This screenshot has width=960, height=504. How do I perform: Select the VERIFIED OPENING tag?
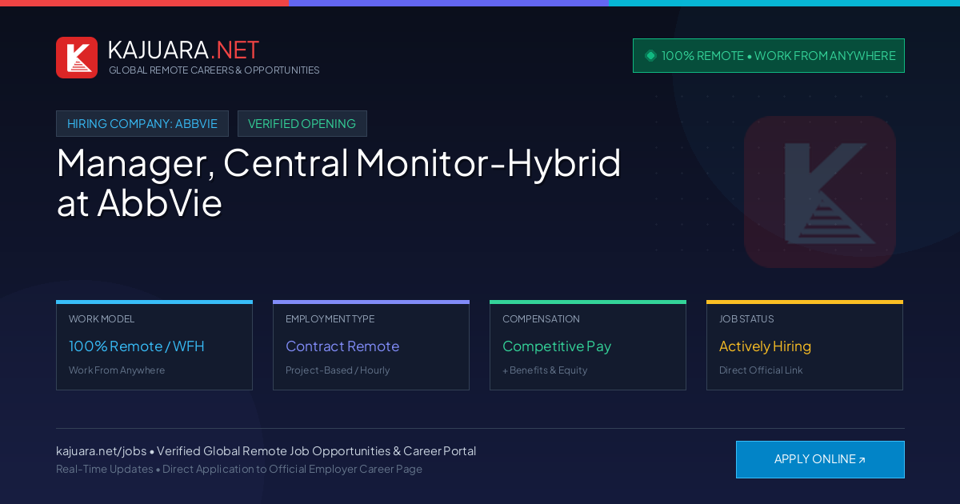point(302,124)
